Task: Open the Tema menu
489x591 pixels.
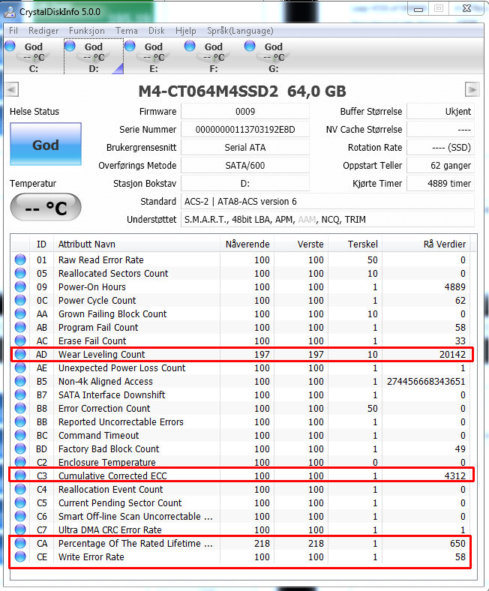Action: pyautogui.click(x=126, y=31)
